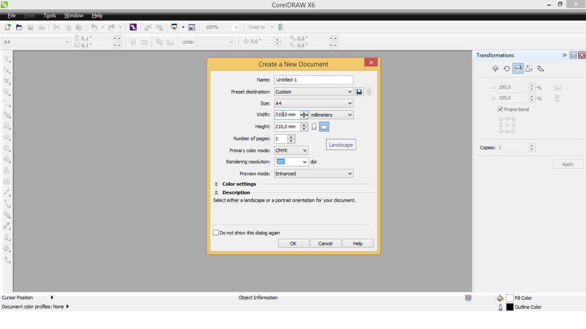Click Cancel in the new document dialog

(326, 244)
